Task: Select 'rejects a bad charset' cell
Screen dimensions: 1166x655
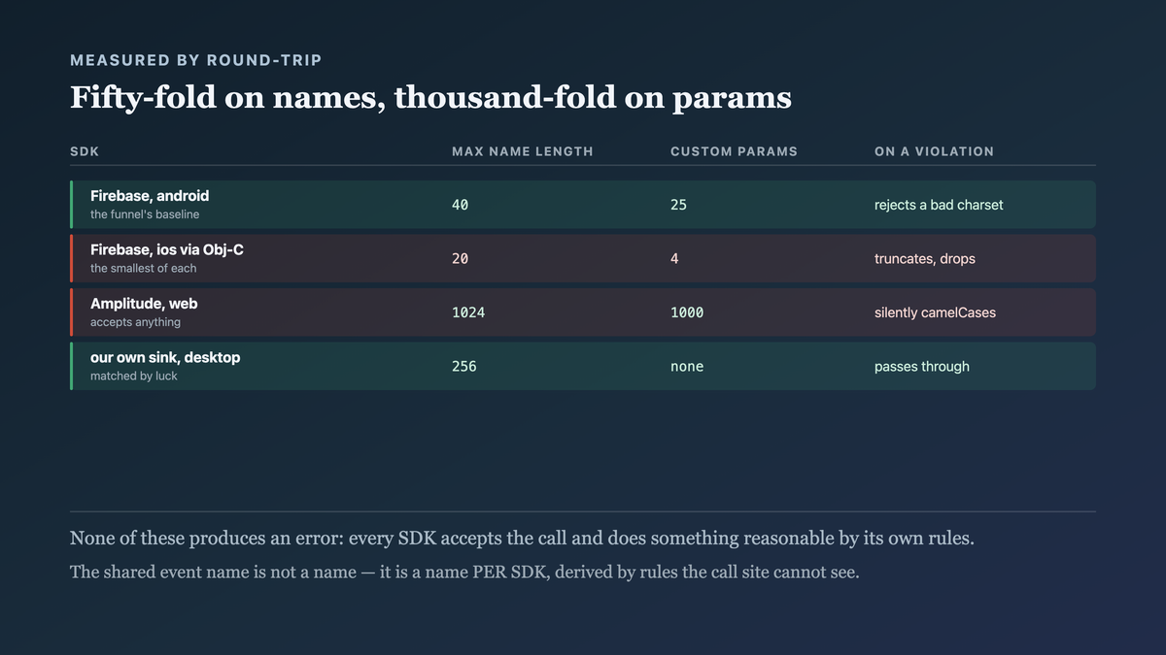Action: [939, 205]
